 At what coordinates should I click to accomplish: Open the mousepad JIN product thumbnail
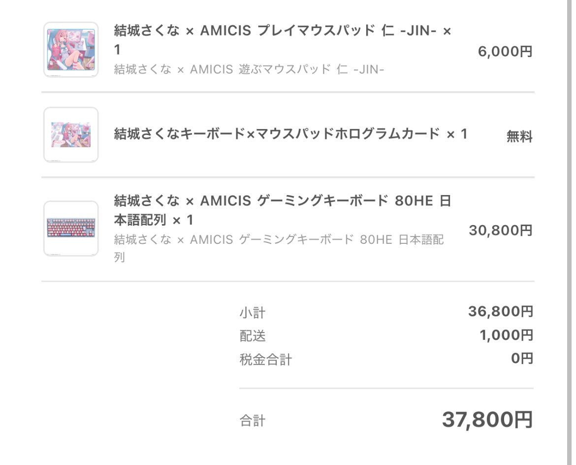click(71, 50)
